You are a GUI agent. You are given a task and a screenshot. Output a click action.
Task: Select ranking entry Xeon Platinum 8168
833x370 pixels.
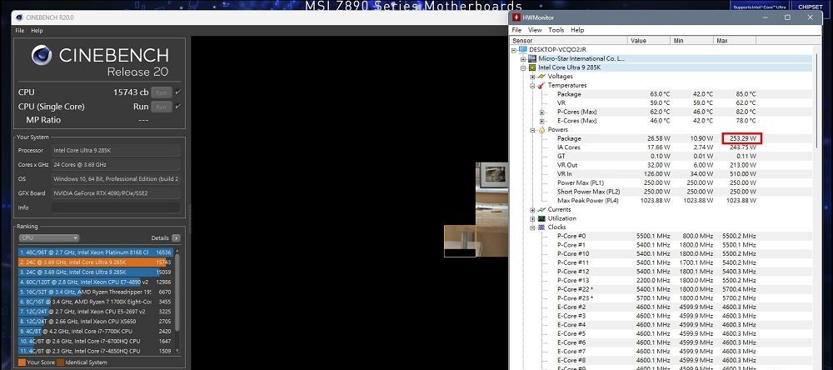pyautogui.click(x=95, y=252)
